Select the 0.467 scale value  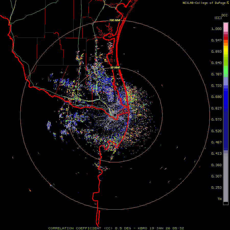click(x=216, y=142)
